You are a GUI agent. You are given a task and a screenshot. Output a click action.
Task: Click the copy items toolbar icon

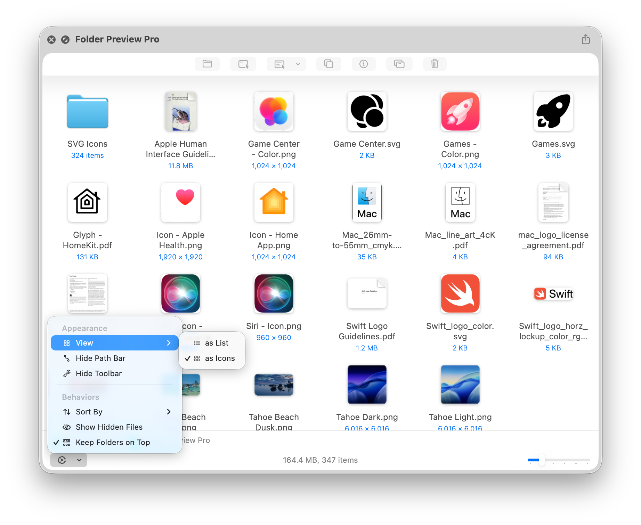(328, 64)
